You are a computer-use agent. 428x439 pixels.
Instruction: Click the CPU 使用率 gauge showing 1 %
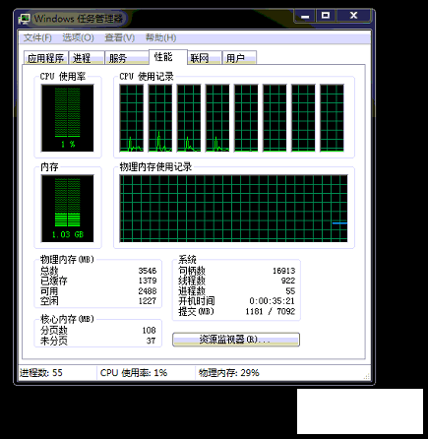(x=67, y=118)
